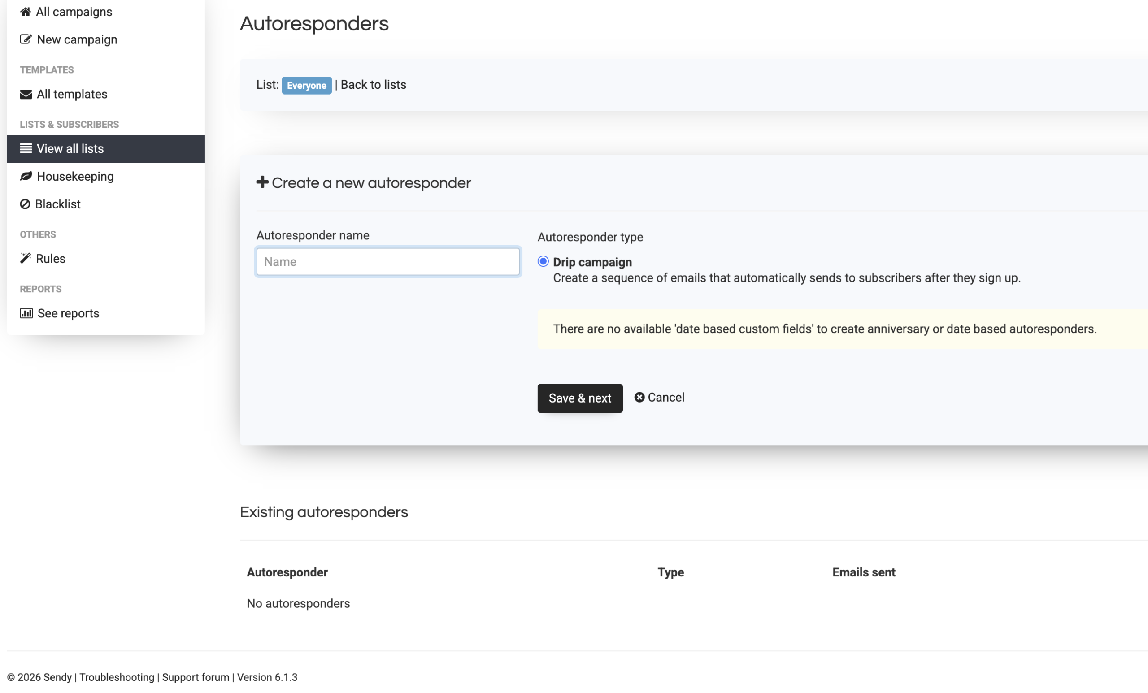
Task: Click the Everyone list badge
Action: [x=306, y=85]
